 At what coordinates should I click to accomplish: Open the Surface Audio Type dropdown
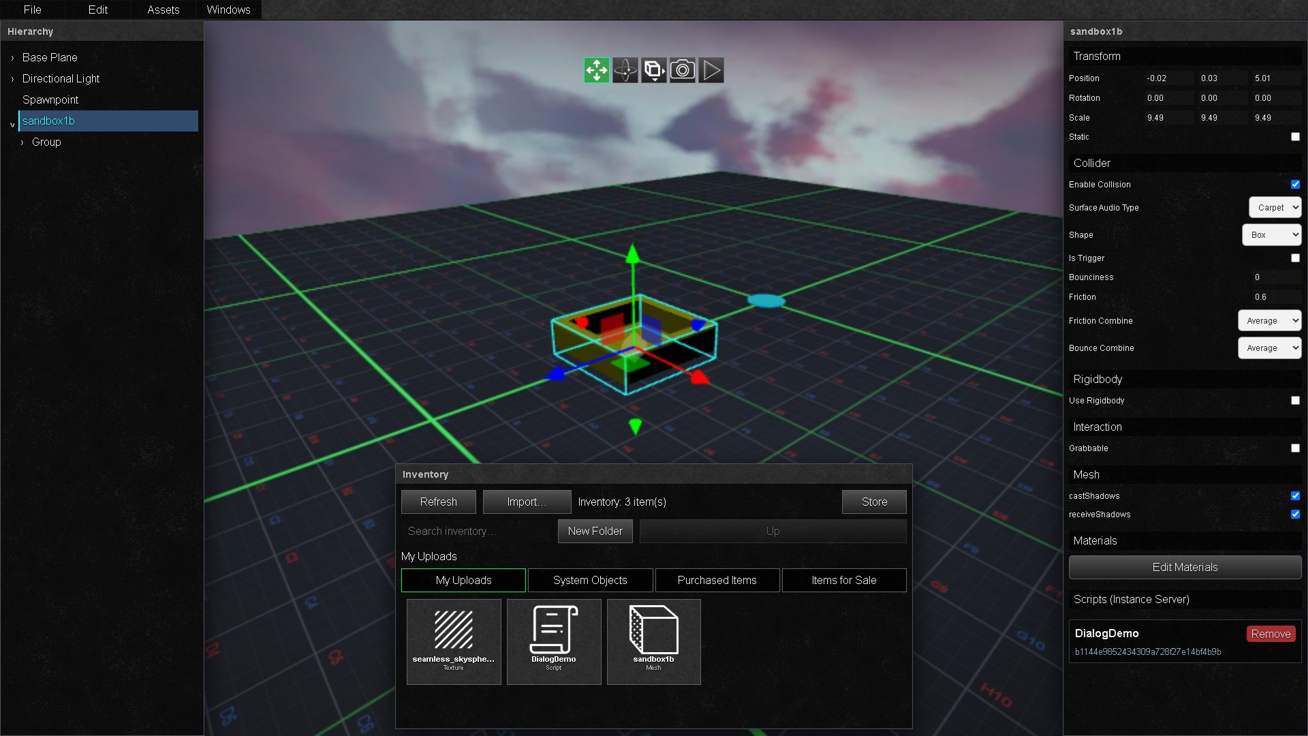tap(1275, 208)
